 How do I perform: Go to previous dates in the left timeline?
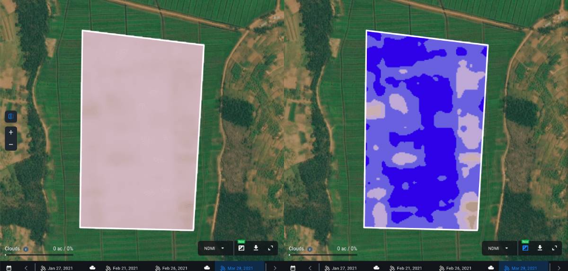26,268
